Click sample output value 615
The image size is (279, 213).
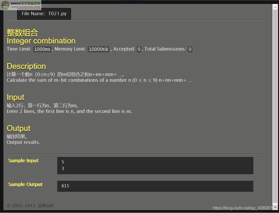[x=65, y=186]
